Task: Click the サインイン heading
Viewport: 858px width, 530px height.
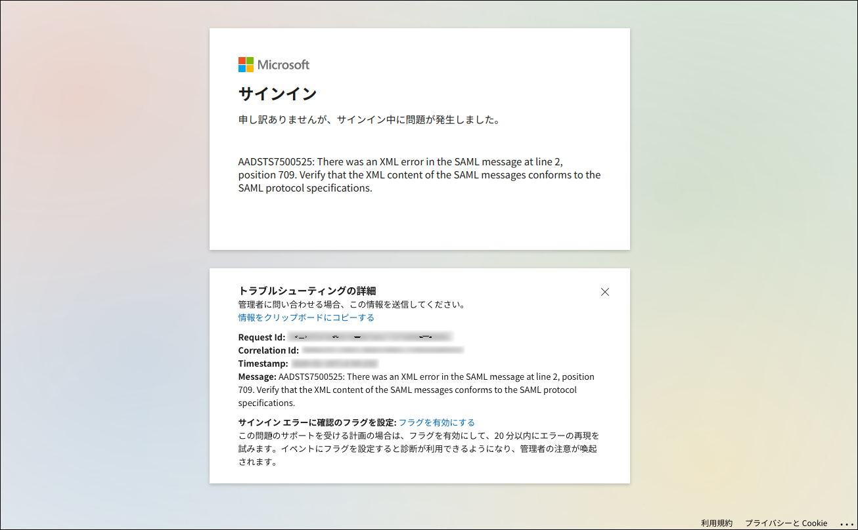Action: 277,94
